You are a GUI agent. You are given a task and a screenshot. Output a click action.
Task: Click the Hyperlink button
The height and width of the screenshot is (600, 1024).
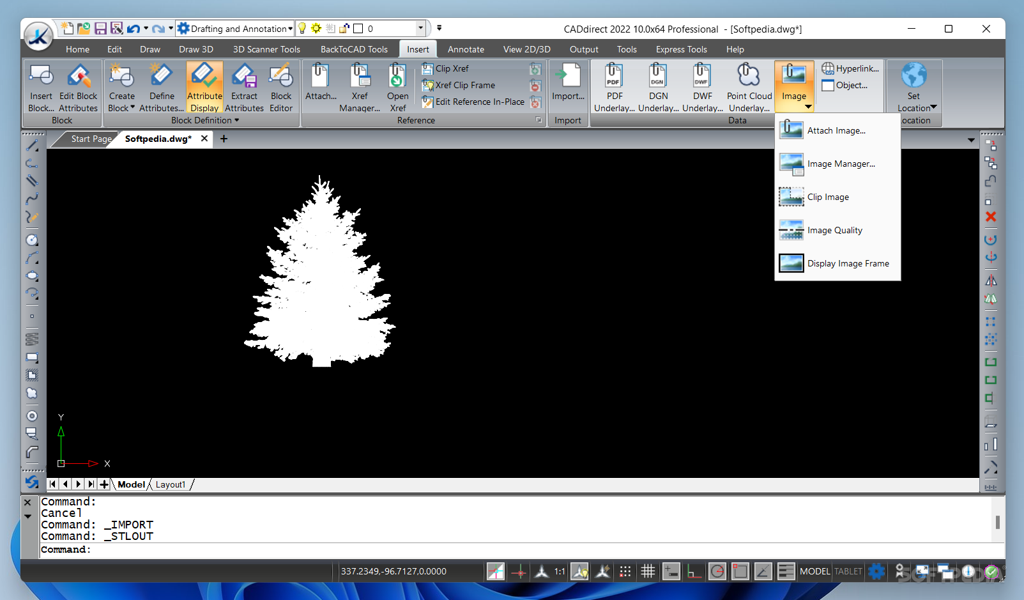coord(850,68)
